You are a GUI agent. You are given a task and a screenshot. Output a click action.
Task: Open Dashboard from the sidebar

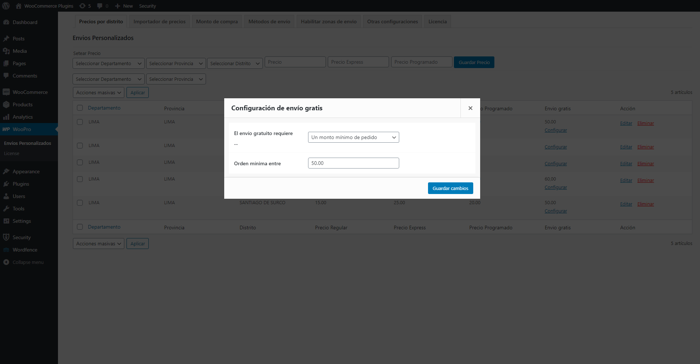25,22
